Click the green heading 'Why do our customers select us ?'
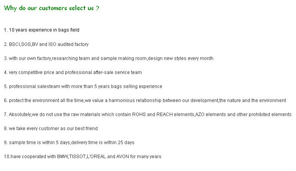 [x=51, y=8]
